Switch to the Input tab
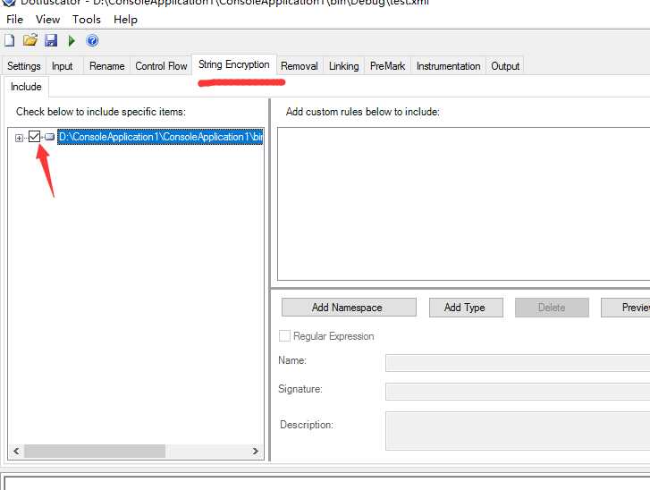650x490 pixels. click(x=63, y=66)
